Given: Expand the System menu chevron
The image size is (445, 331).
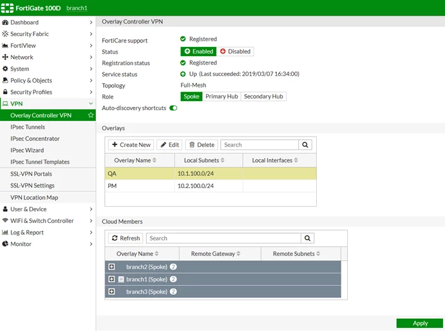Looking at the screenshot, I should 91,69.
